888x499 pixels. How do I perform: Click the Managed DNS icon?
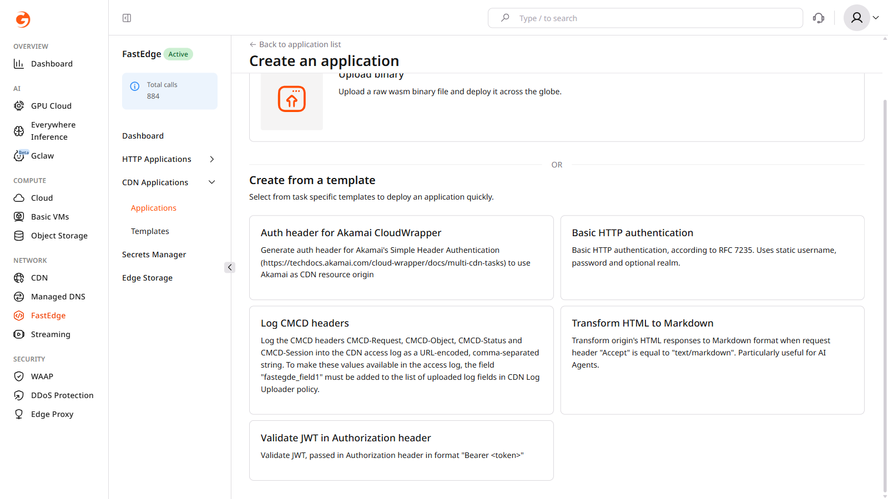point(19,297)
